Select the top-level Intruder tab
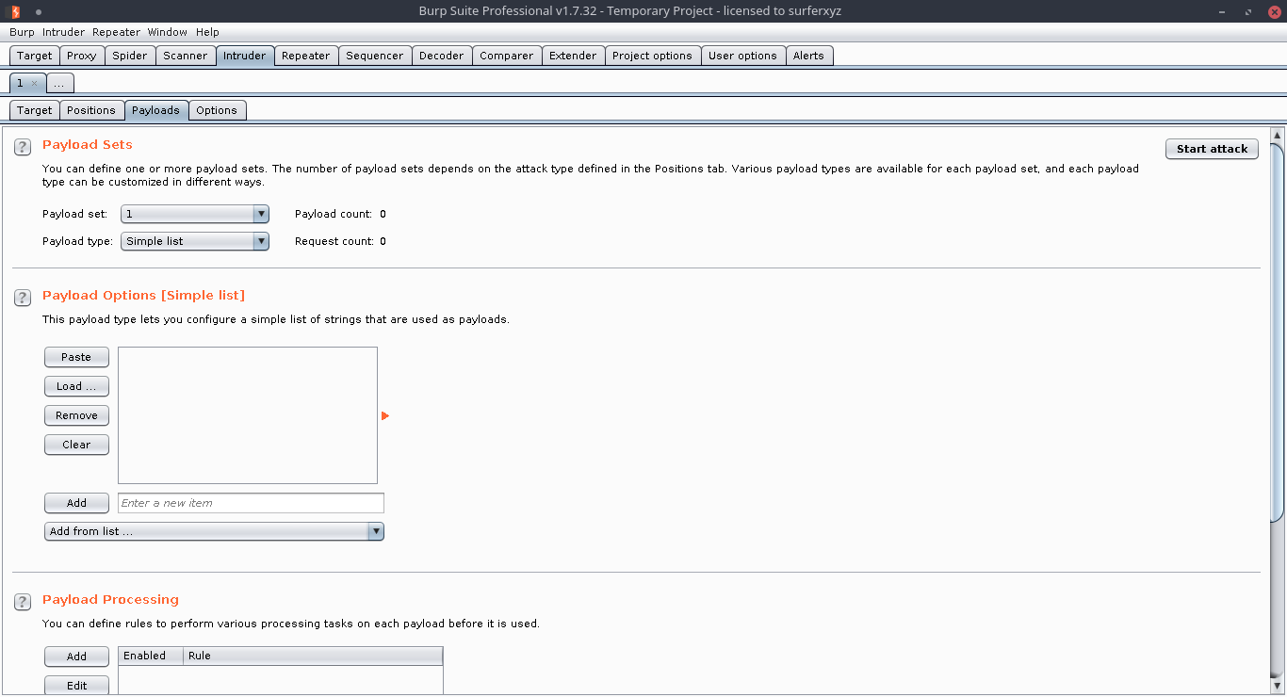1287x697 pixels. (245, 56)
